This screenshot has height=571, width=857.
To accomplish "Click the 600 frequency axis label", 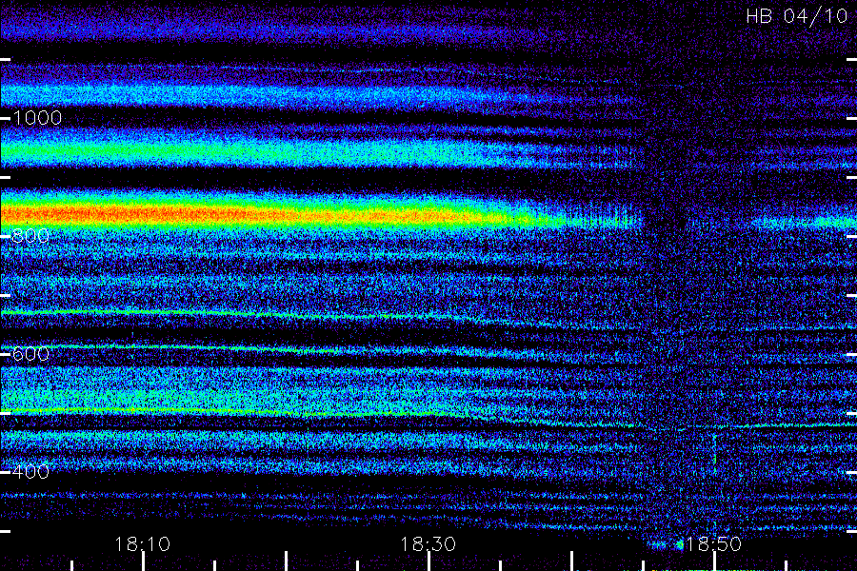I will pyautogui.click(x=30, y=354).
